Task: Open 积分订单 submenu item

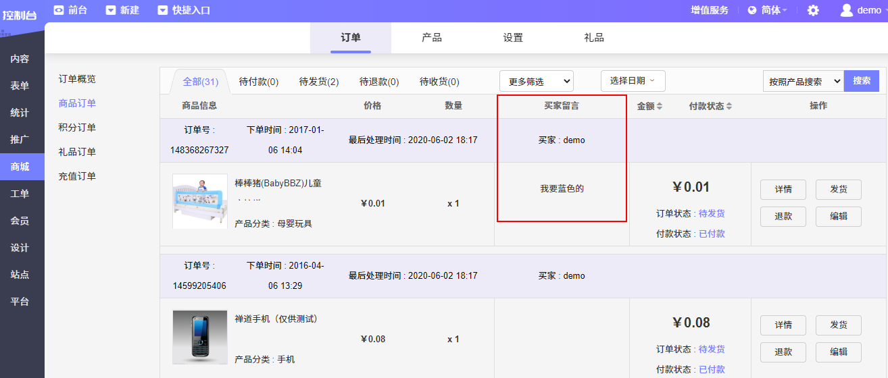Action: point(77,128)
